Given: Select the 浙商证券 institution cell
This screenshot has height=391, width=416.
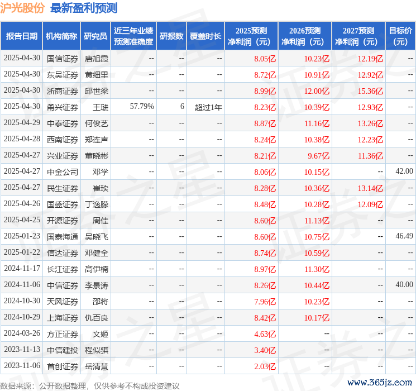Looking at the screenshot, I should [x=63, y=91].
